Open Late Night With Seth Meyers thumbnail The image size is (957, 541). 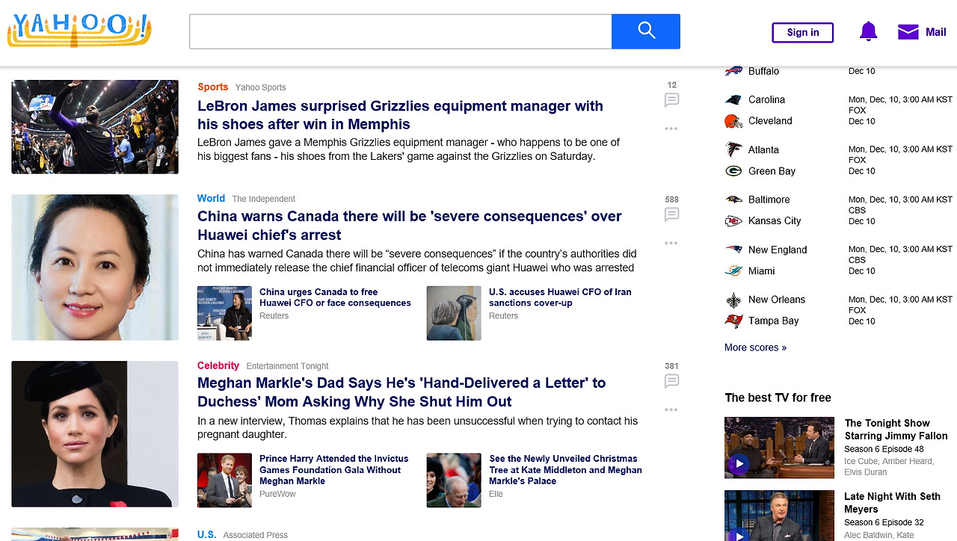(779, 516)
